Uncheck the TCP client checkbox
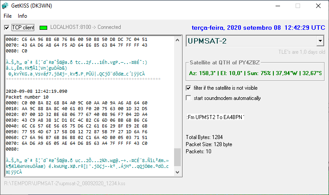Viewport: 329px width, 195px height. tap(7, 28)
